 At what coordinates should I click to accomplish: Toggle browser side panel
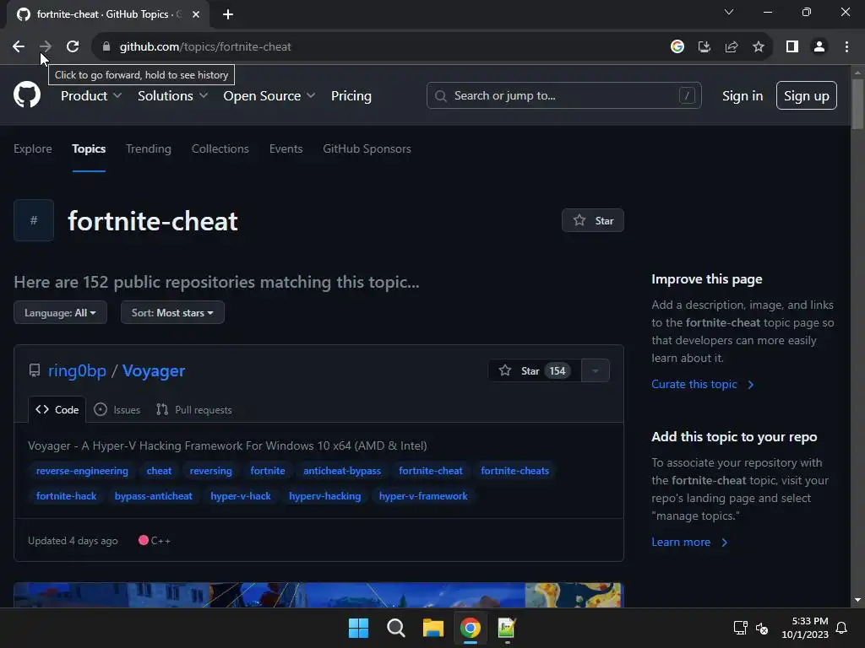792,47
